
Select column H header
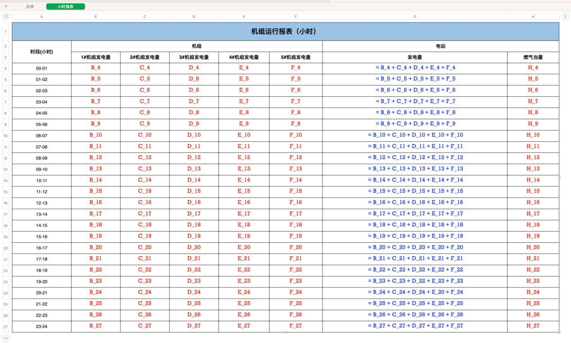[x=533, y=17]
